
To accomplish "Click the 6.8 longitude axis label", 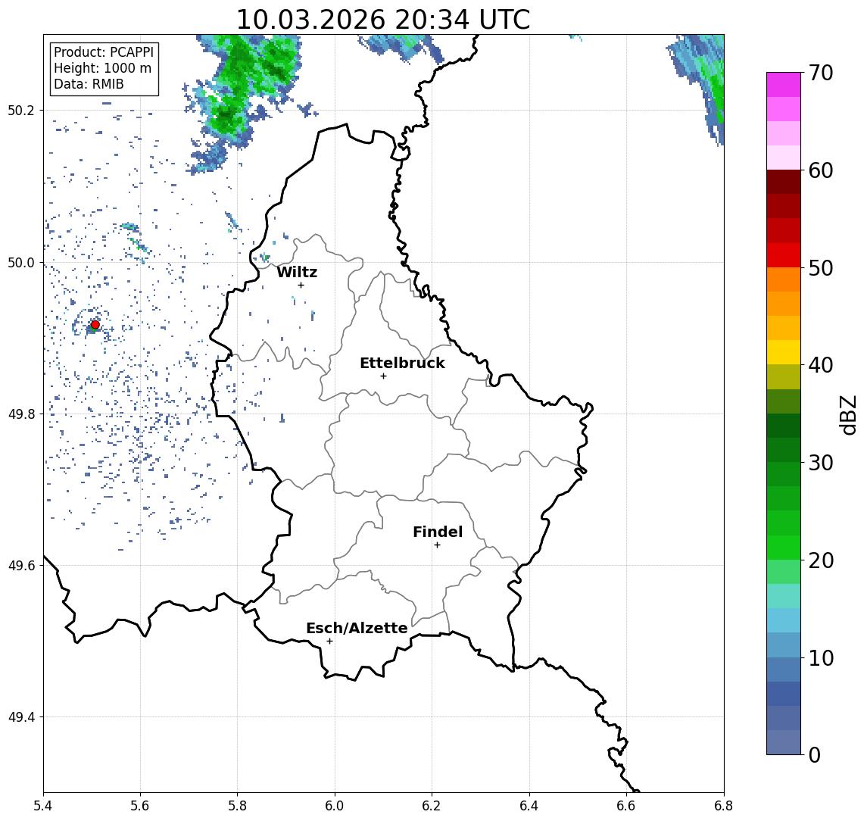I will click(x=723, y=806).
